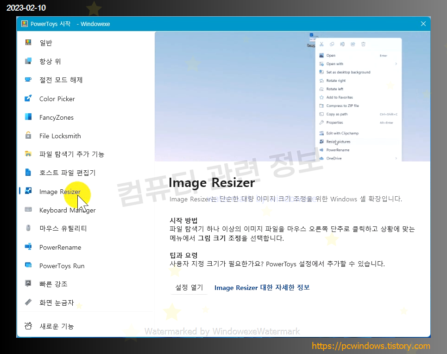Open the FancyZones page
Image resolution: width=447 pixels, height=354 pixels.
coord(57,117)
